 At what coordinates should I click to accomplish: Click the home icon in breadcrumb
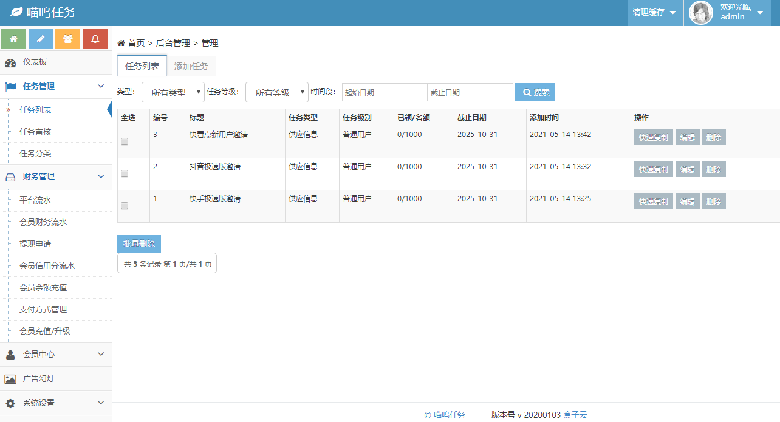pyautogui.click(x=121, y=43)
